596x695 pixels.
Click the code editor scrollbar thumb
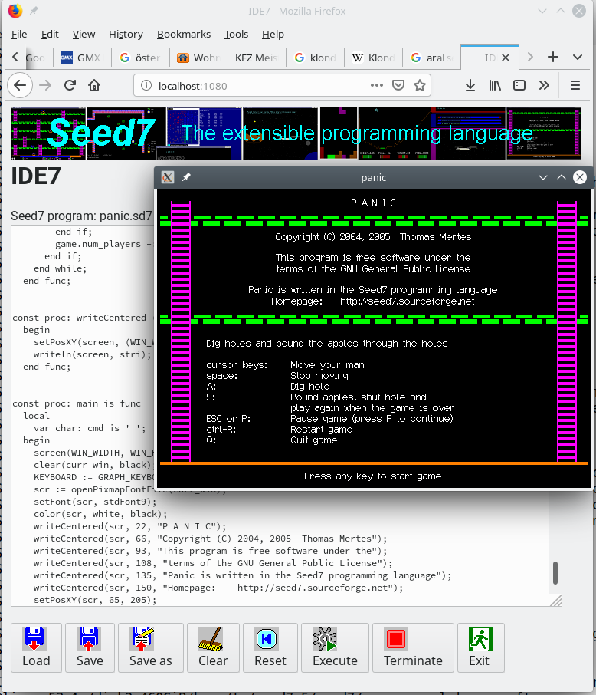tap(555, 573)
